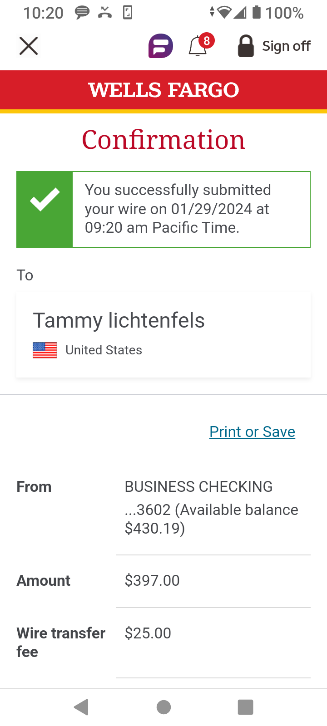The height and width of the screenshot is (726, 327).
Task: Tap the Wells Fargo logo banner
Action: [x=163, y=90]
